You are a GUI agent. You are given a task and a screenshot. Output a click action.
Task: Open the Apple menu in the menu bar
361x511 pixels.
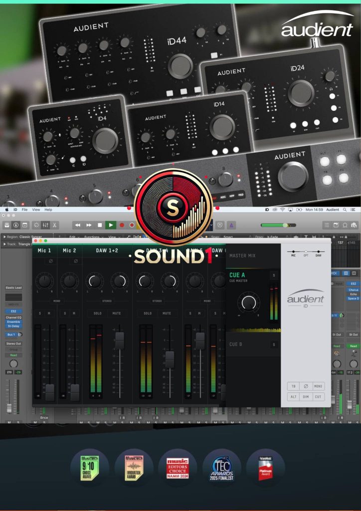pos(6,210)
